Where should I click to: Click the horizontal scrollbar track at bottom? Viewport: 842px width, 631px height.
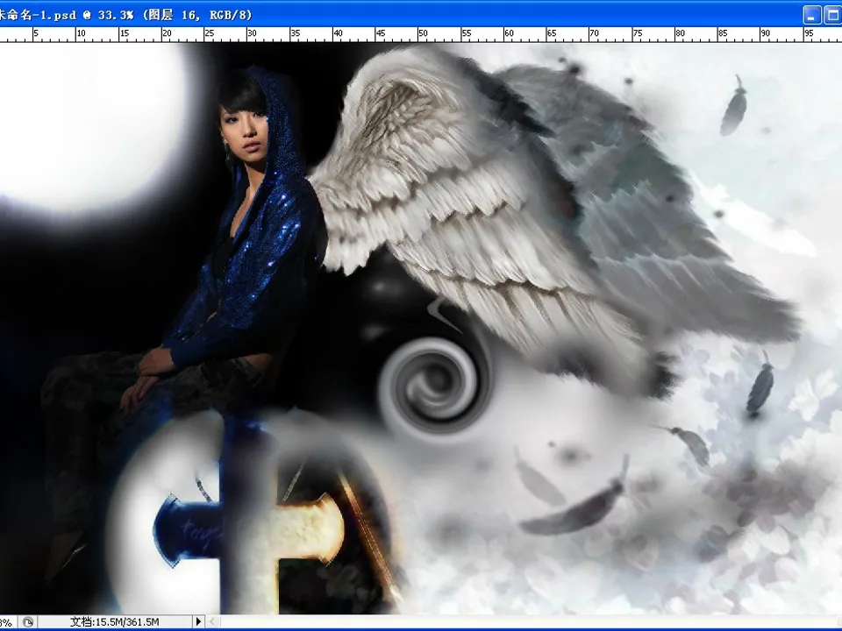(x=526, y=621)
